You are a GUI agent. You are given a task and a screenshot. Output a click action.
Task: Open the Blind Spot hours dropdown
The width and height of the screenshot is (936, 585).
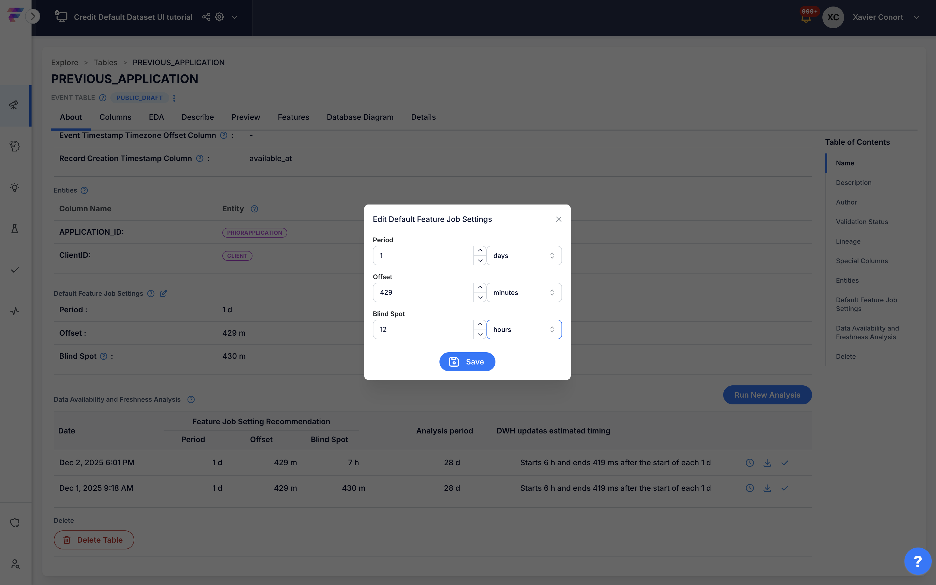coord(524,330)
